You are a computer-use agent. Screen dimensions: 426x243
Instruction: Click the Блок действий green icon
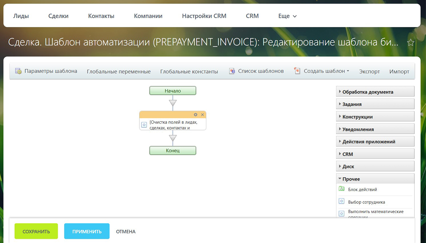pyautogui.click(x=341, y=189)
